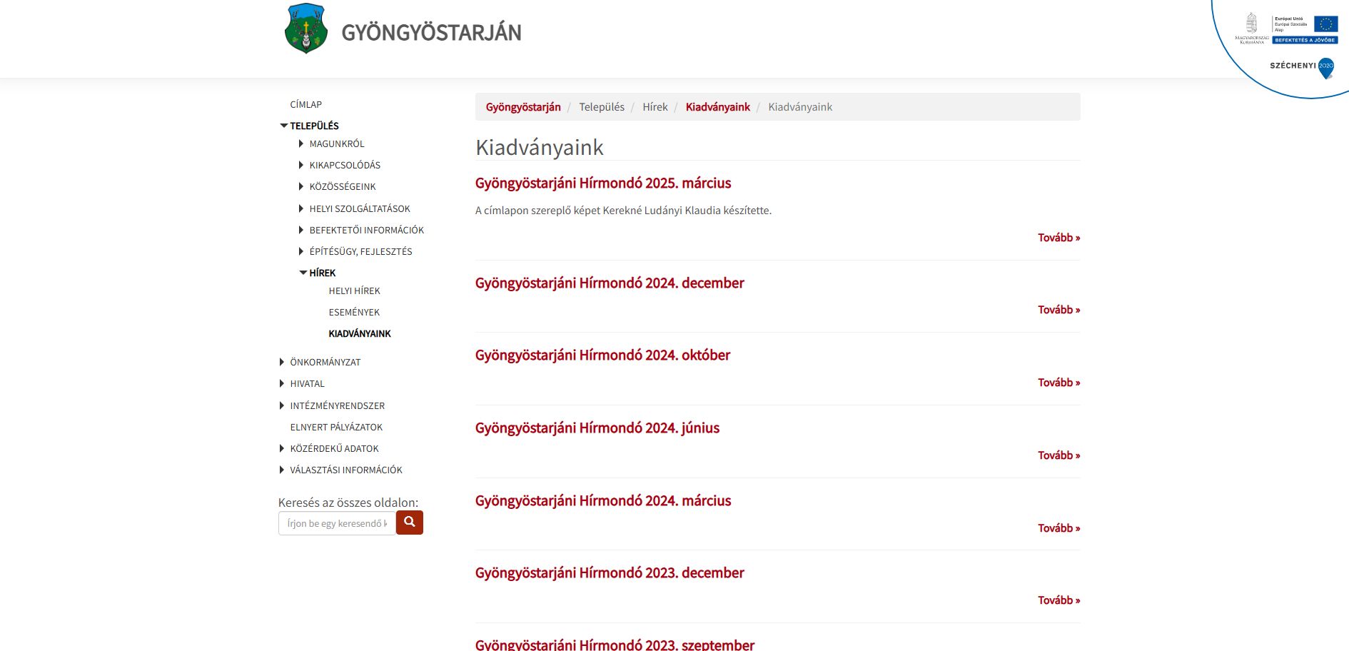Screen dimensions: 1349x651
Task: Expand the HELYI SZOLGÁLTATÁSOK arrow
Action: (301, 208)
